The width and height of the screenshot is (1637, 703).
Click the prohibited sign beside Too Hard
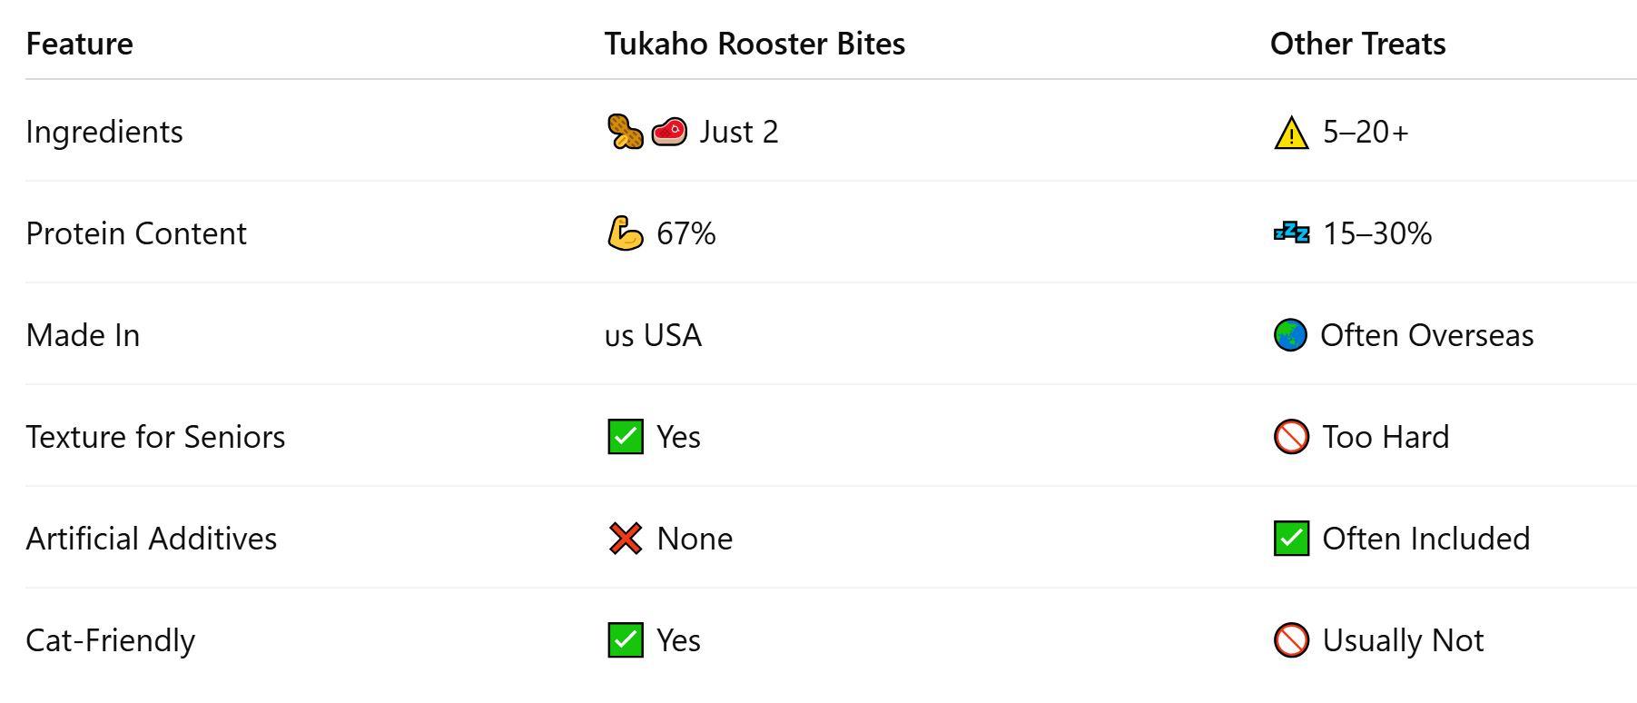tap(1290, 437)
